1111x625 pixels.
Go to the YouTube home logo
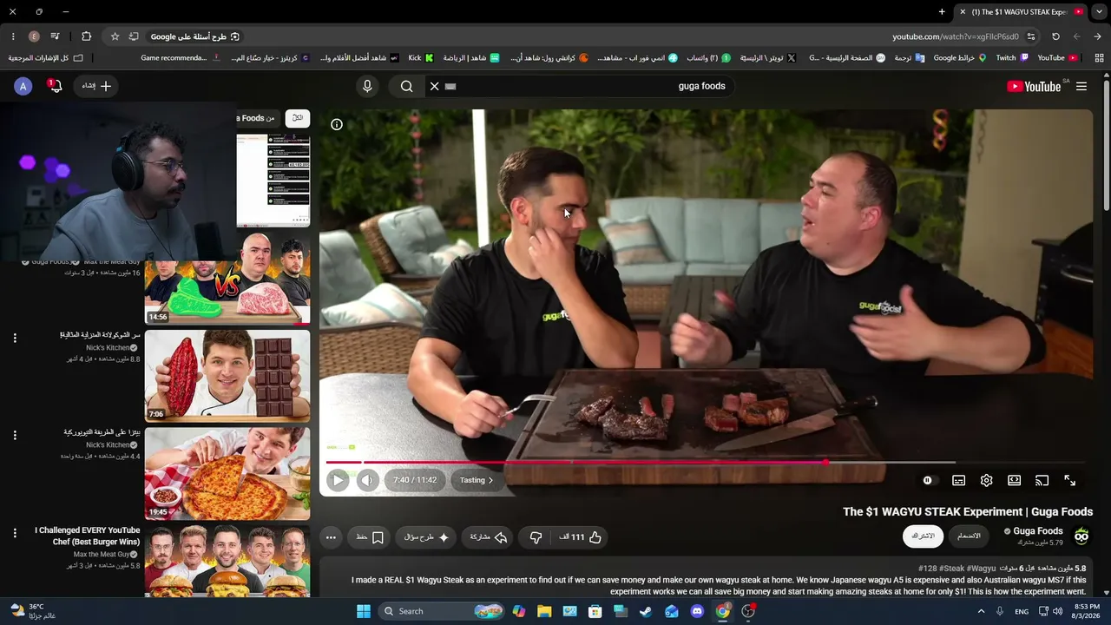[x=1034, y=86]
